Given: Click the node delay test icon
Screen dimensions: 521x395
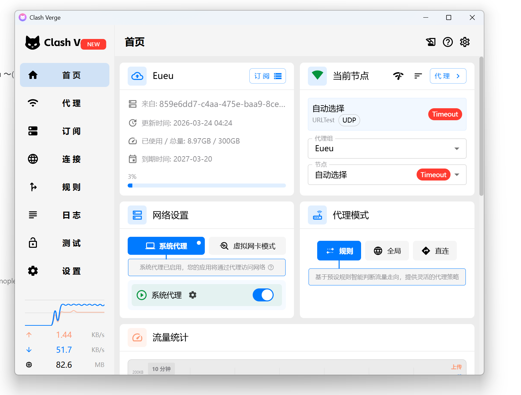Looking at the screenshot, I should 398,76.
